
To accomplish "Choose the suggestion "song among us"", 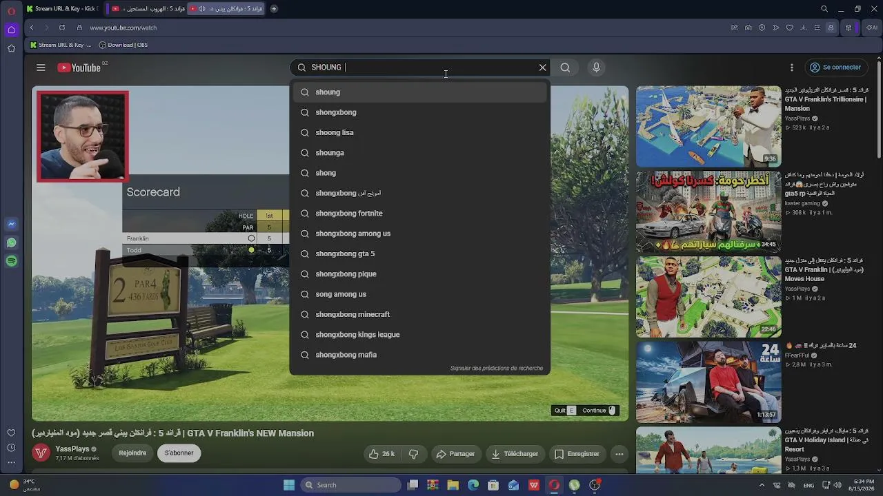I will [419, 294].
